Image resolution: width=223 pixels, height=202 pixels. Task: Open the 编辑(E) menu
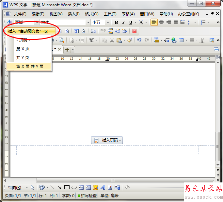pyautogui.click(x=38, y=14)
